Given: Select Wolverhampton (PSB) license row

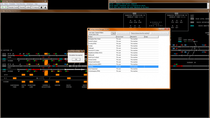Looking at the screenshot, I should pyautogui.click(x=123, y=71).
